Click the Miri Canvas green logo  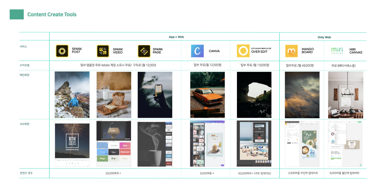[337, 51]
